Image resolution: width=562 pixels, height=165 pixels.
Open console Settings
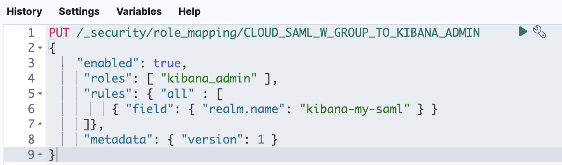(x=79, y=12)
